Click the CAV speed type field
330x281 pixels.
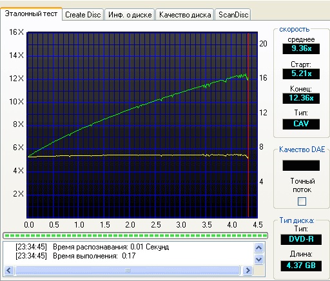pos(301,124)
